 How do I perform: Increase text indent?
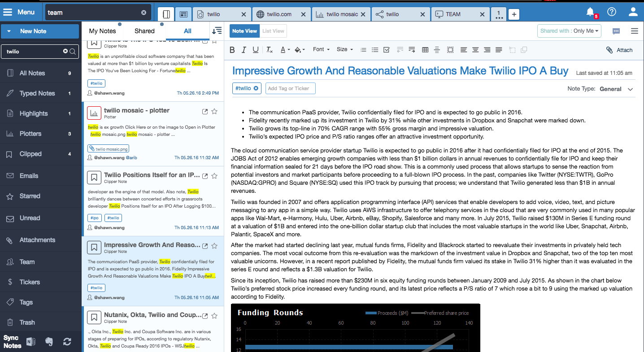pos(412,50)
